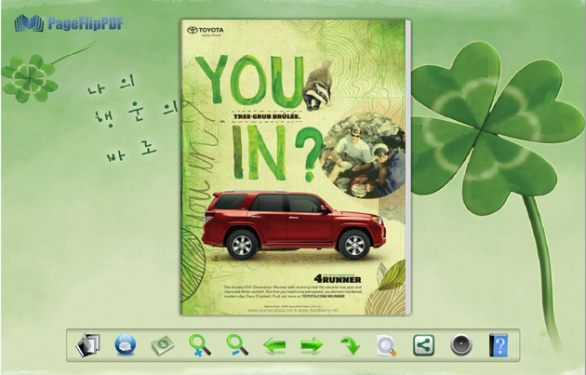Viewport: 586px width, 375px height.
Task: Zoom out with the minus magnifier
Action: coord(237,344)
